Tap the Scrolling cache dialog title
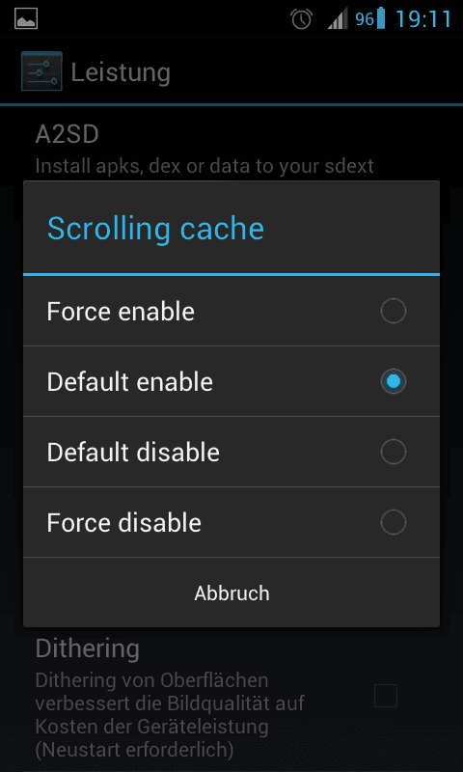Viewport: 463px width, 772px height. 155,229
